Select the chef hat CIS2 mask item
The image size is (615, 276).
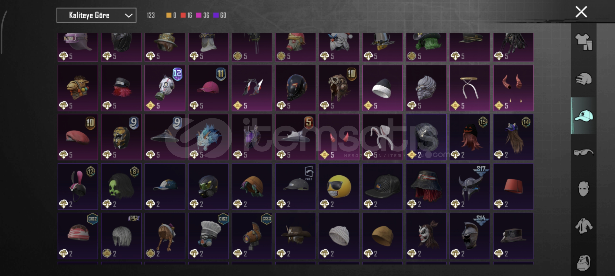pyautogui.click(x=209, y=236)
